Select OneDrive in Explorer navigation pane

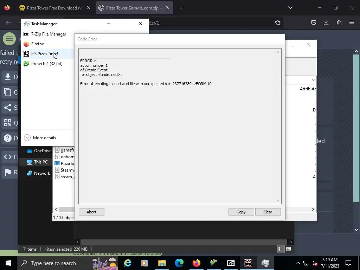39,151
